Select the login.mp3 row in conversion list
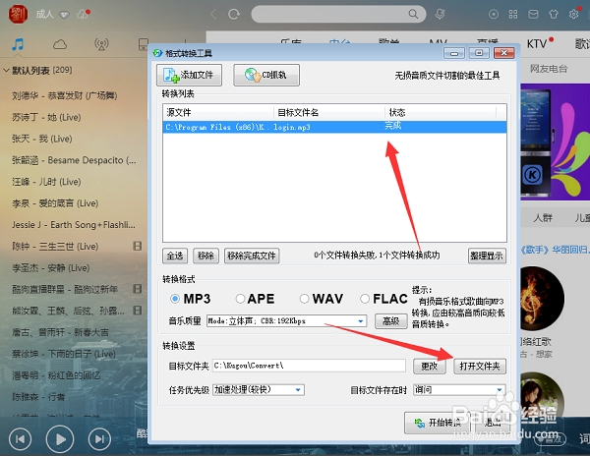Viewport: 590px width, 456px height. 334,127
